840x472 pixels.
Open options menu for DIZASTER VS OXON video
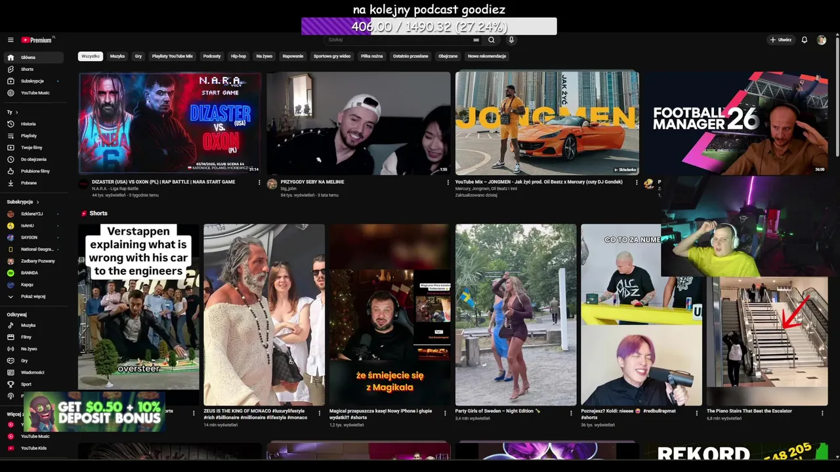259,182
